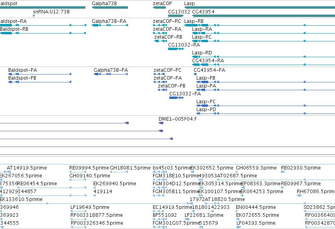Select the AT14919.5prime EST label
The height and width of the screenshot is (229, 335).
coord(27,168)
